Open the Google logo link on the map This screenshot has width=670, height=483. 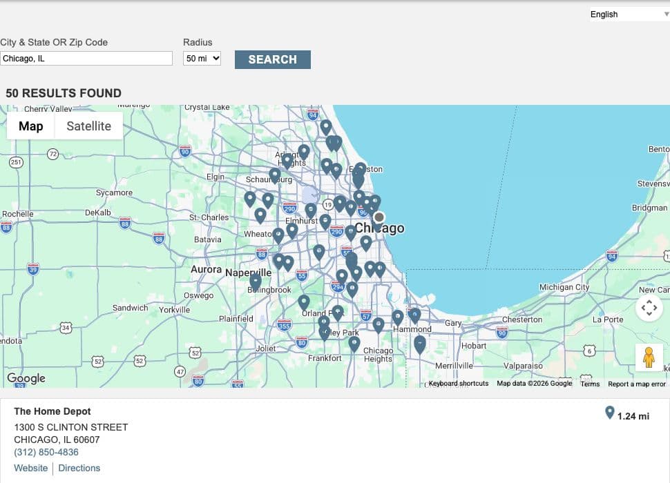26,378
